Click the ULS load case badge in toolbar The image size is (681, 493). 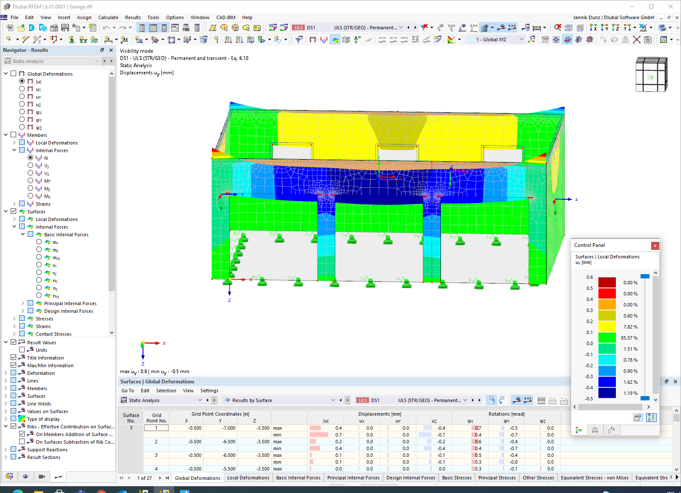[x=298, y=28]
